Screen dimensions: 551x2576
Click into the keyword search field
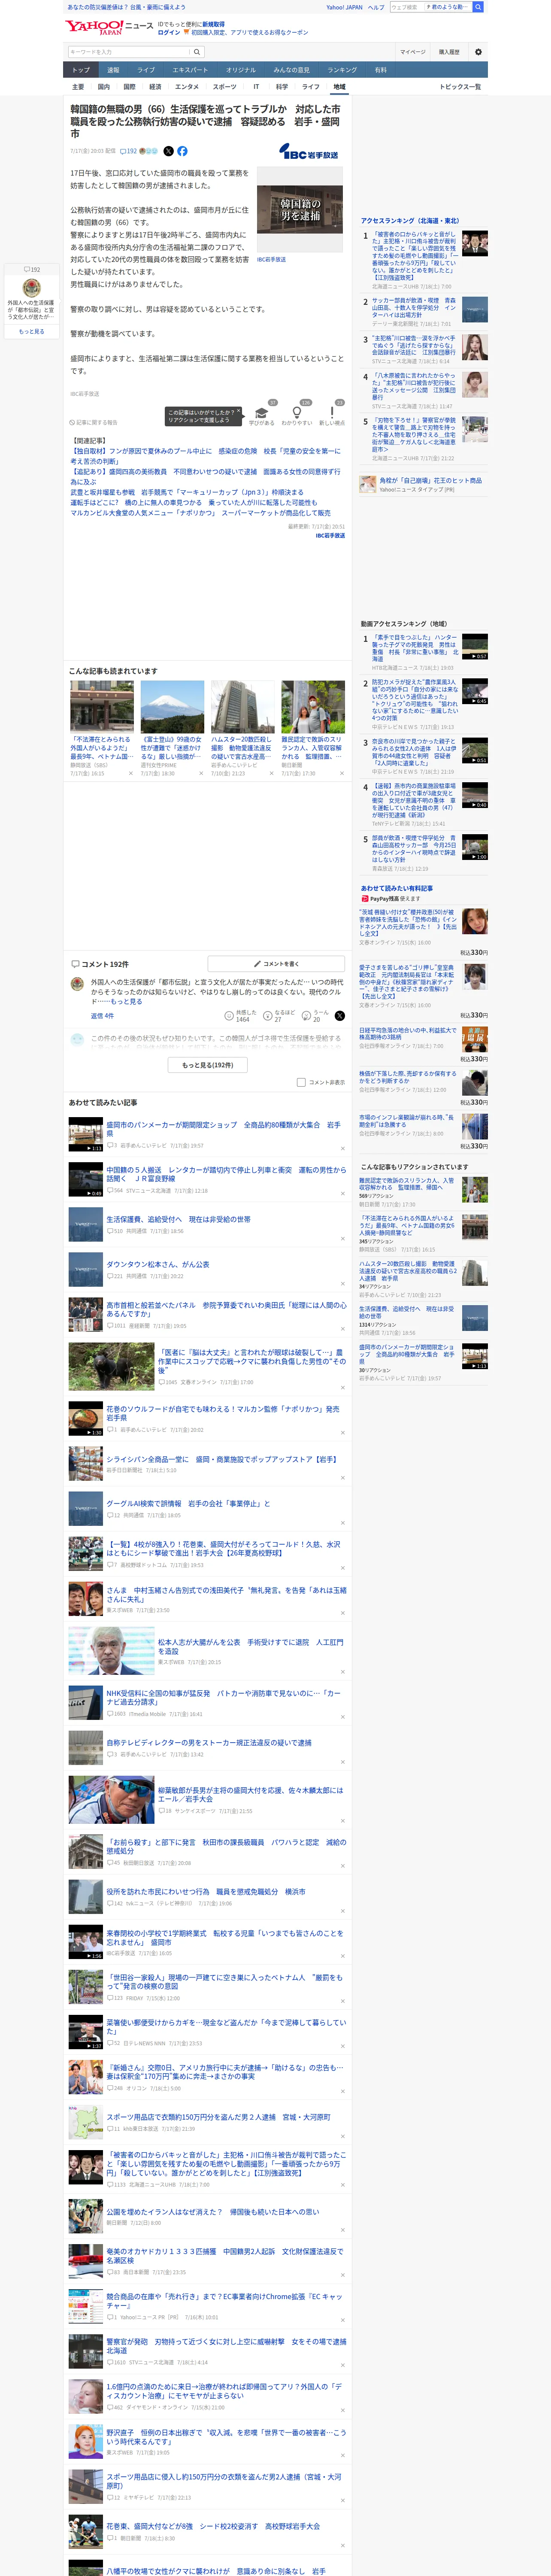tap(129, 52)
